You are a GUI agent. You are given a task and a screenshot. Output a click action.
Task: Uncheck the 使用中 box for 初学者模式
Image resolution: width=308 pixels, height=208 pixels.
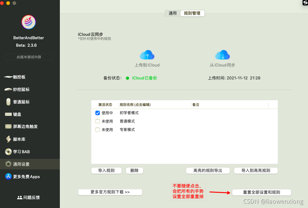pos(98,113)
